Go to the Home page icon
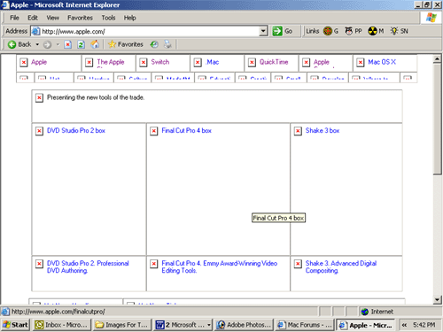The width and height of the screenshot is (443, 332). point(95,44)
